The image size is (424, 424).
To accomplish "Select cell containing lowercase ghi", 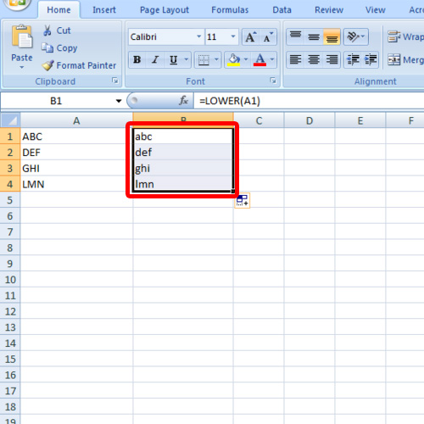I will (183, 168).
